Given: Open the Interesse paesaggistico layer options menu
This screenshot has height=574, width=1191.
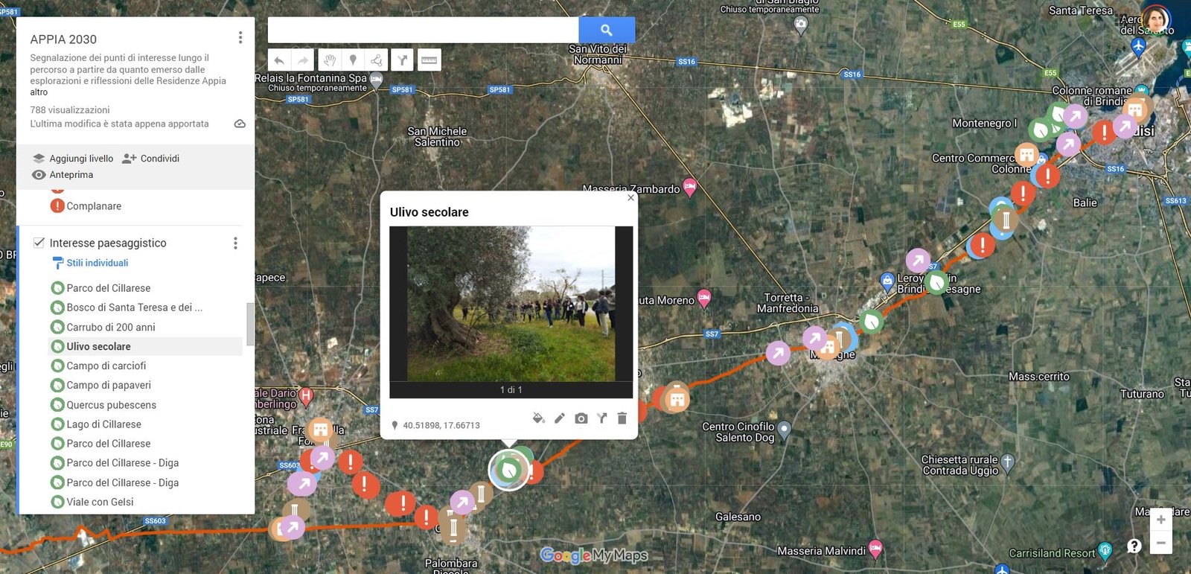Looking at the screenshot, I should [x=235, y=243].
